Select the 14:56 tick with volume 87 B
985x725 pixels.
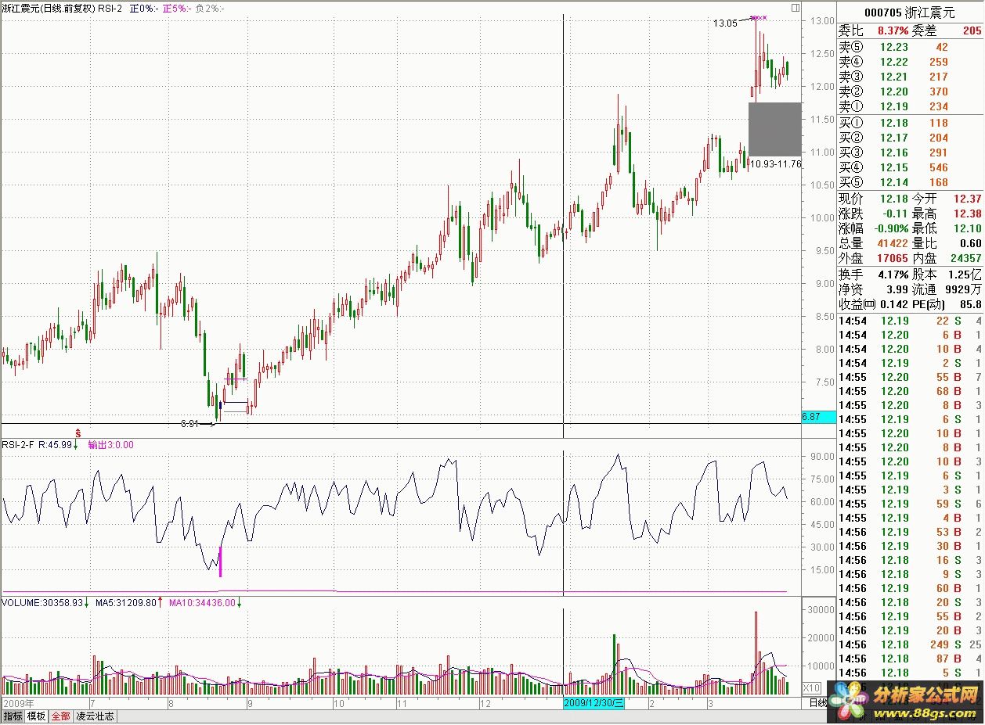(x=910, y=659)
